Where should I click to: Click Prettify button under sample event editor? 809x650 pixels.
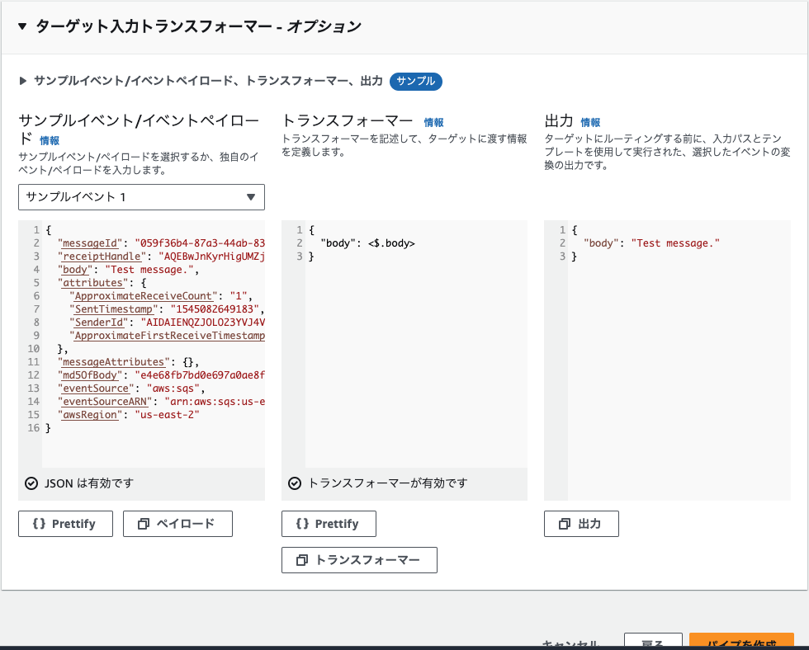tap(65, 524)
